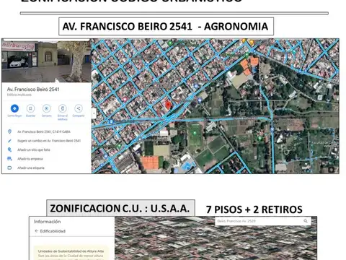Click the location pin icon beside the C1419 CABA address
The height and width of the screenshot is (260, 346).
[x=9, y=131]
